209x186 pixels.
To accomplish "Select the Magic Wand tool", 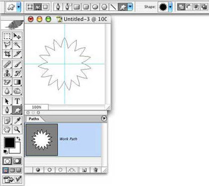I will 17,45.
